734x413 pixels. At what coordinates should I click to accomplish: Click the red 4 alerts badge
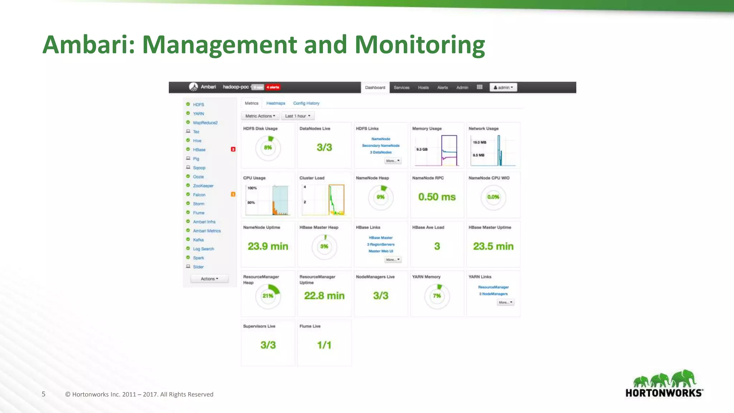tap(273, 87)
